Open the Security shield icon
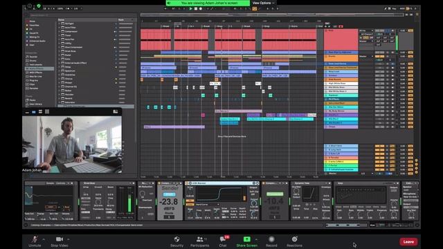The image size is (443, 249). coord(177,239)
